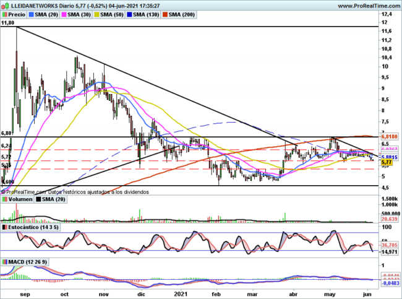Click the 6,8180 SMA 200 value tag
This screenshot has width=402, height=299.
point(390,137)
